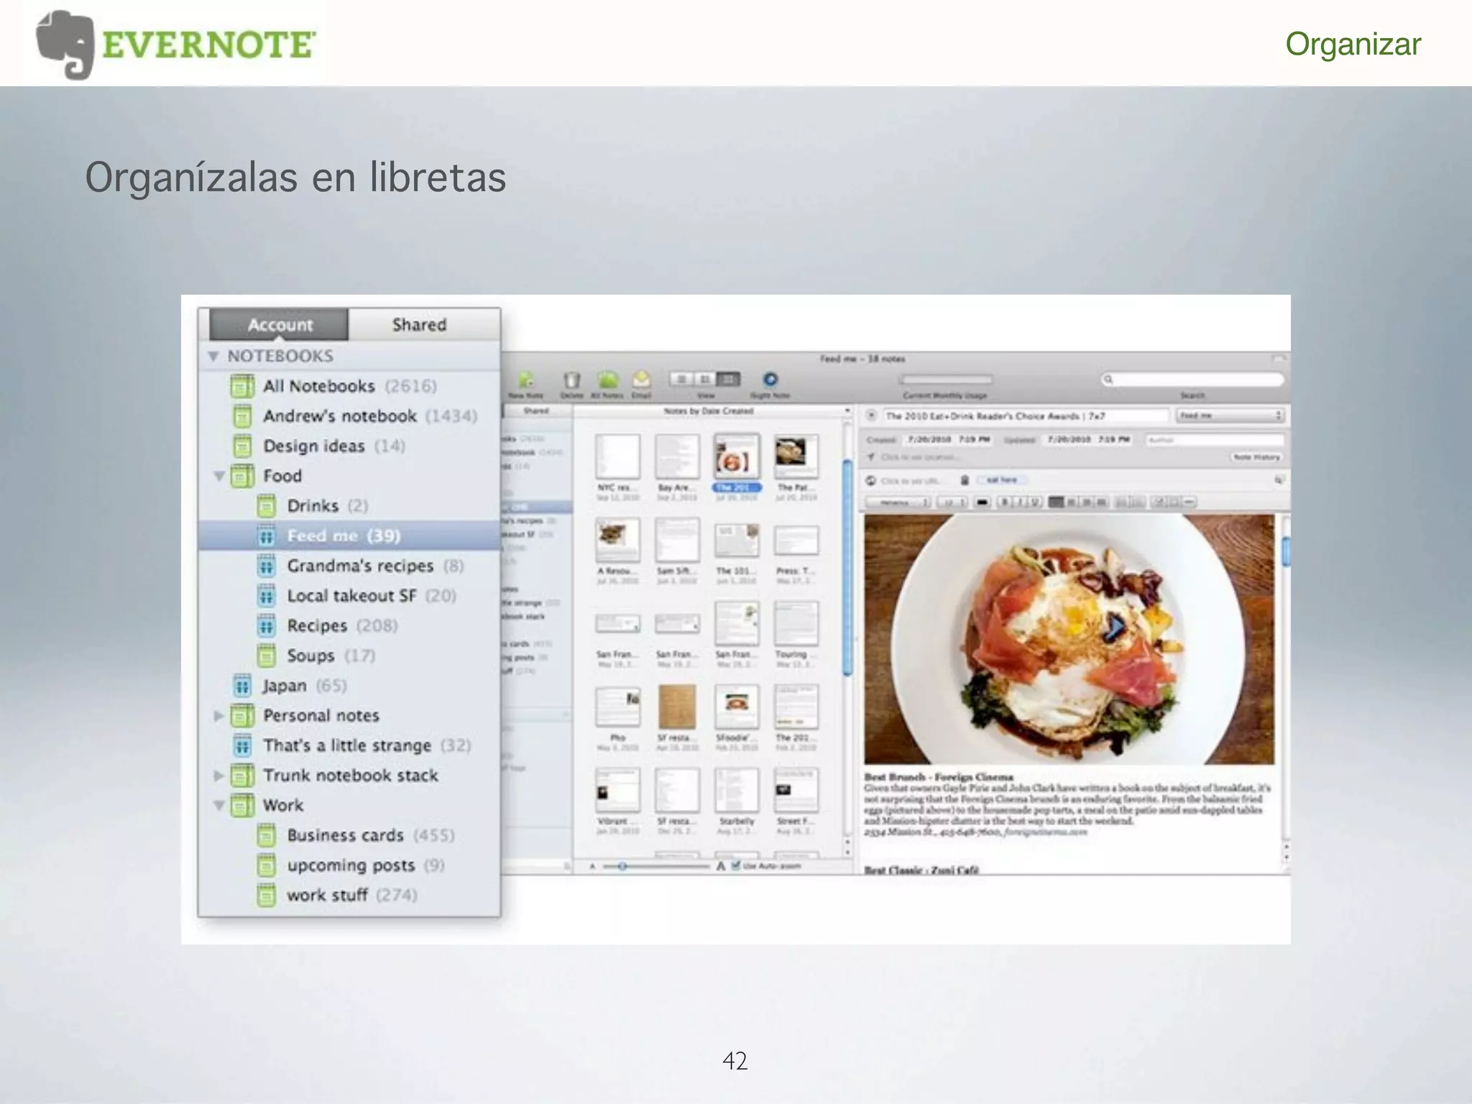
Task: Open the Feed me notebook selector dropdown
Action: click(1230, 415)
